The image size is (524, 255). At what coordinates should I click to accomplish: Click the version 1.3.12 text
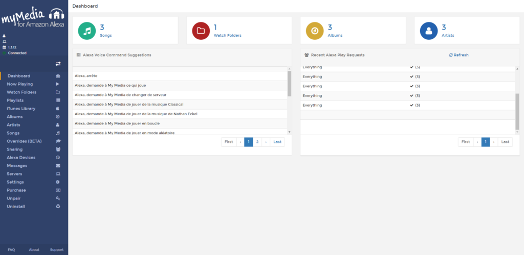pyautogui.click(x=12, y=47)
